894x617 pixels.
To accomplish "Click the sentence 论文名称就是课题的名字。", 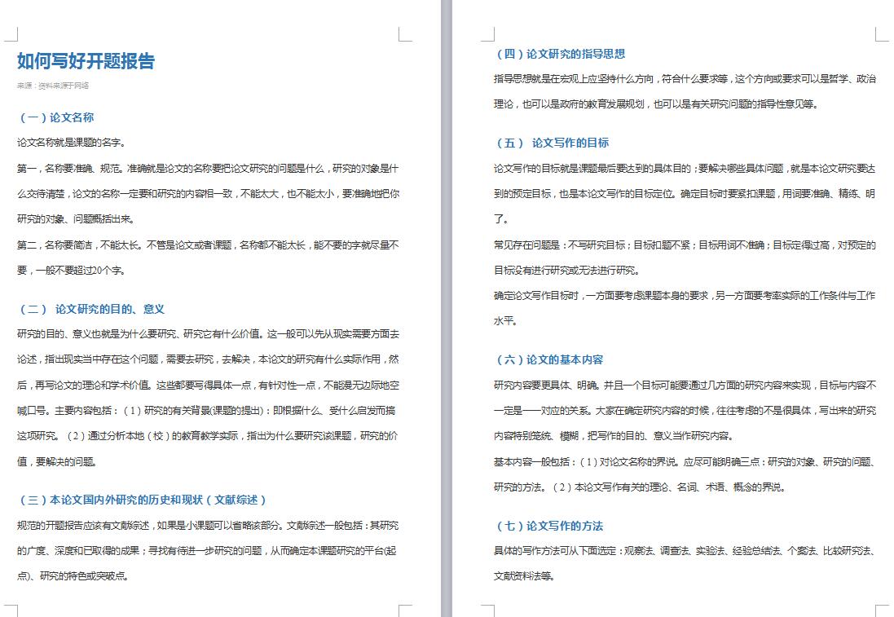I will click(x=72, y=143).
